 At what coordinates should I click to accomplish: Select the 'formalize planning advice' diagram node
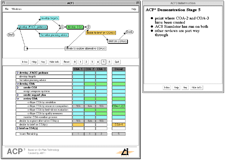point(54,35)
